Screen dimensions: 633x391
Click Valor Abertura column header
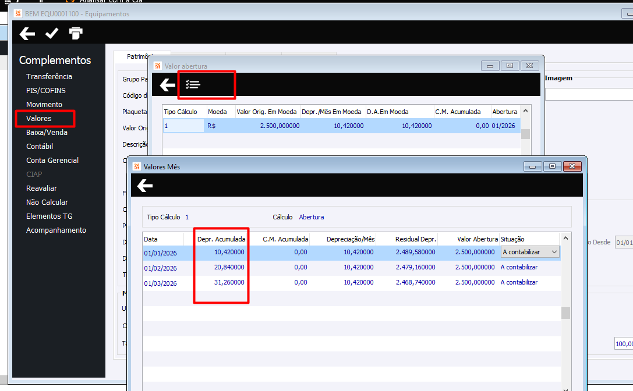pos(478,239)
